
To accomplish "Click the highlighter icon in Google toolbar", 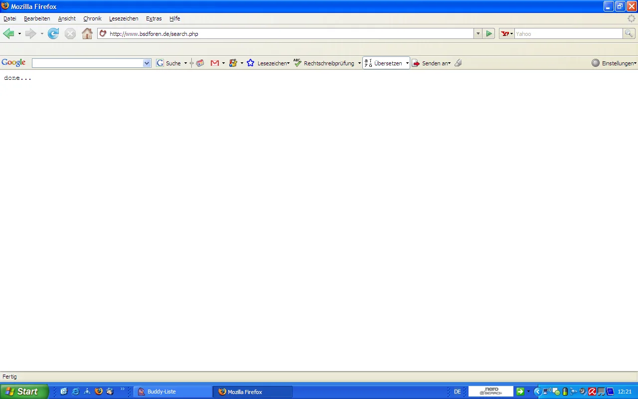I will coord(458,63).
